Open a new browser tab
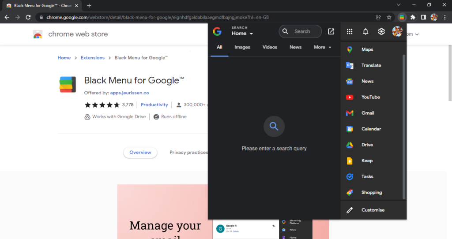 pos(89,6)
